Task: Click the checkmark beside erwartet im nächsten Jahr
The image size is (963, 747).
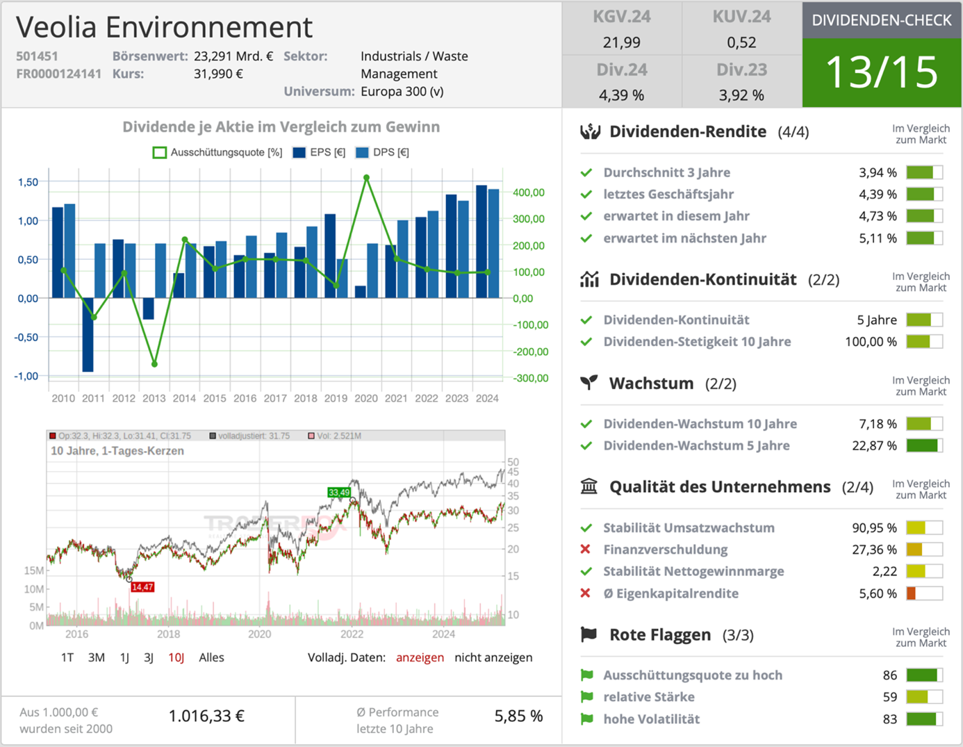Action: 586,238
